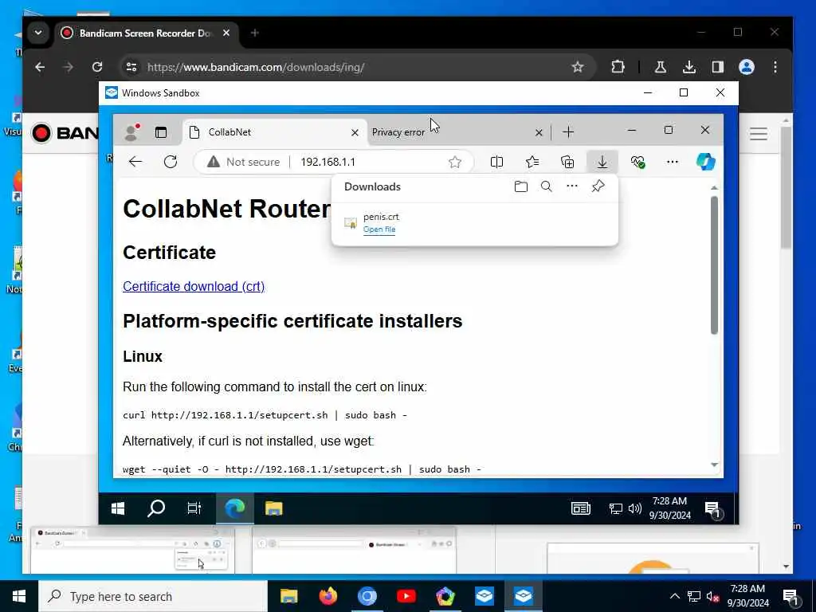Show Chrome downloads tray
816x612 pixels.
[689, 67]
